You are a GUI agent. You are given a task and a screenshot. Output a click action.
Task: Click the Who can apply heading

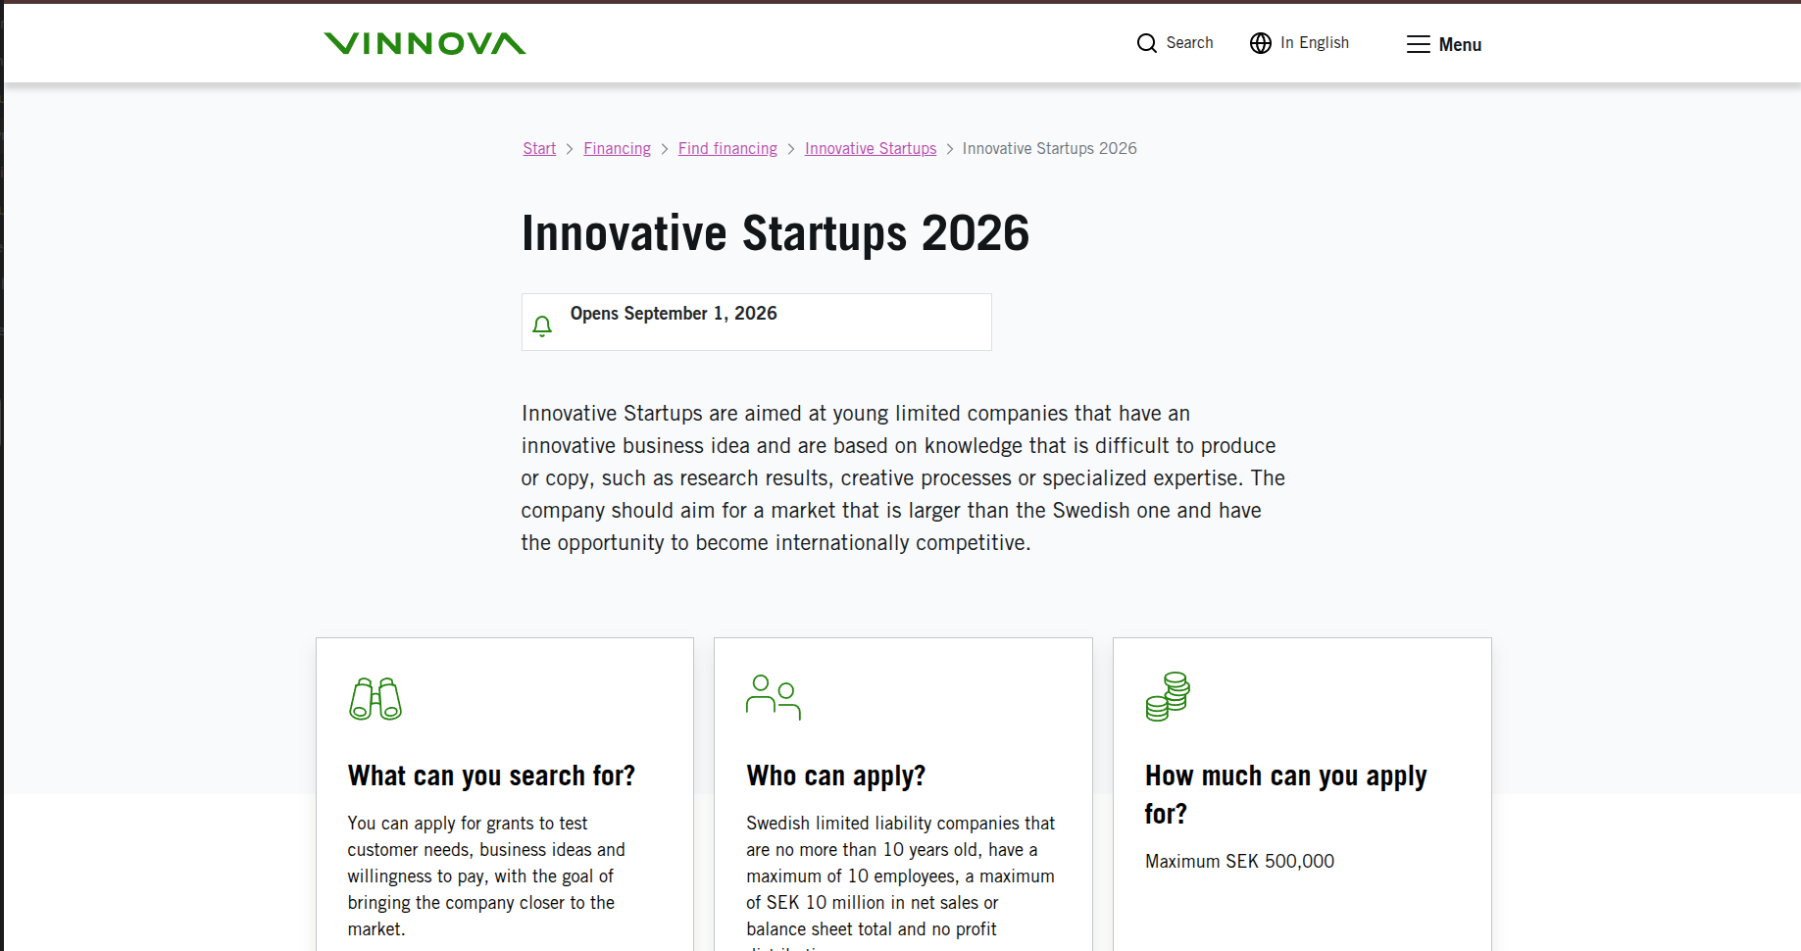[x=836, y=776]
